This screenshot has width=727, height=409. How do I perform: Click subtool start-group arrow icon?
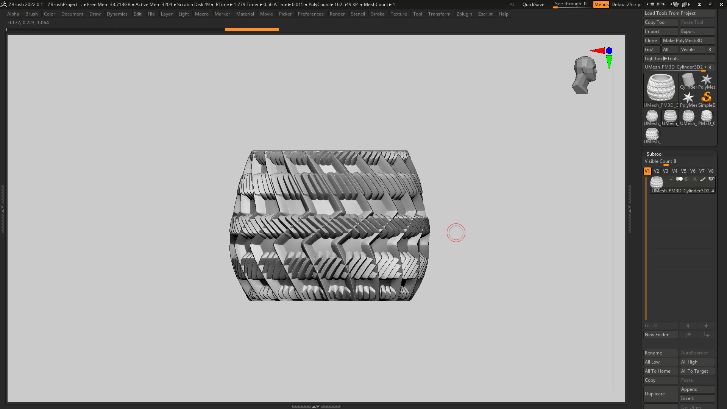point(671,179)
